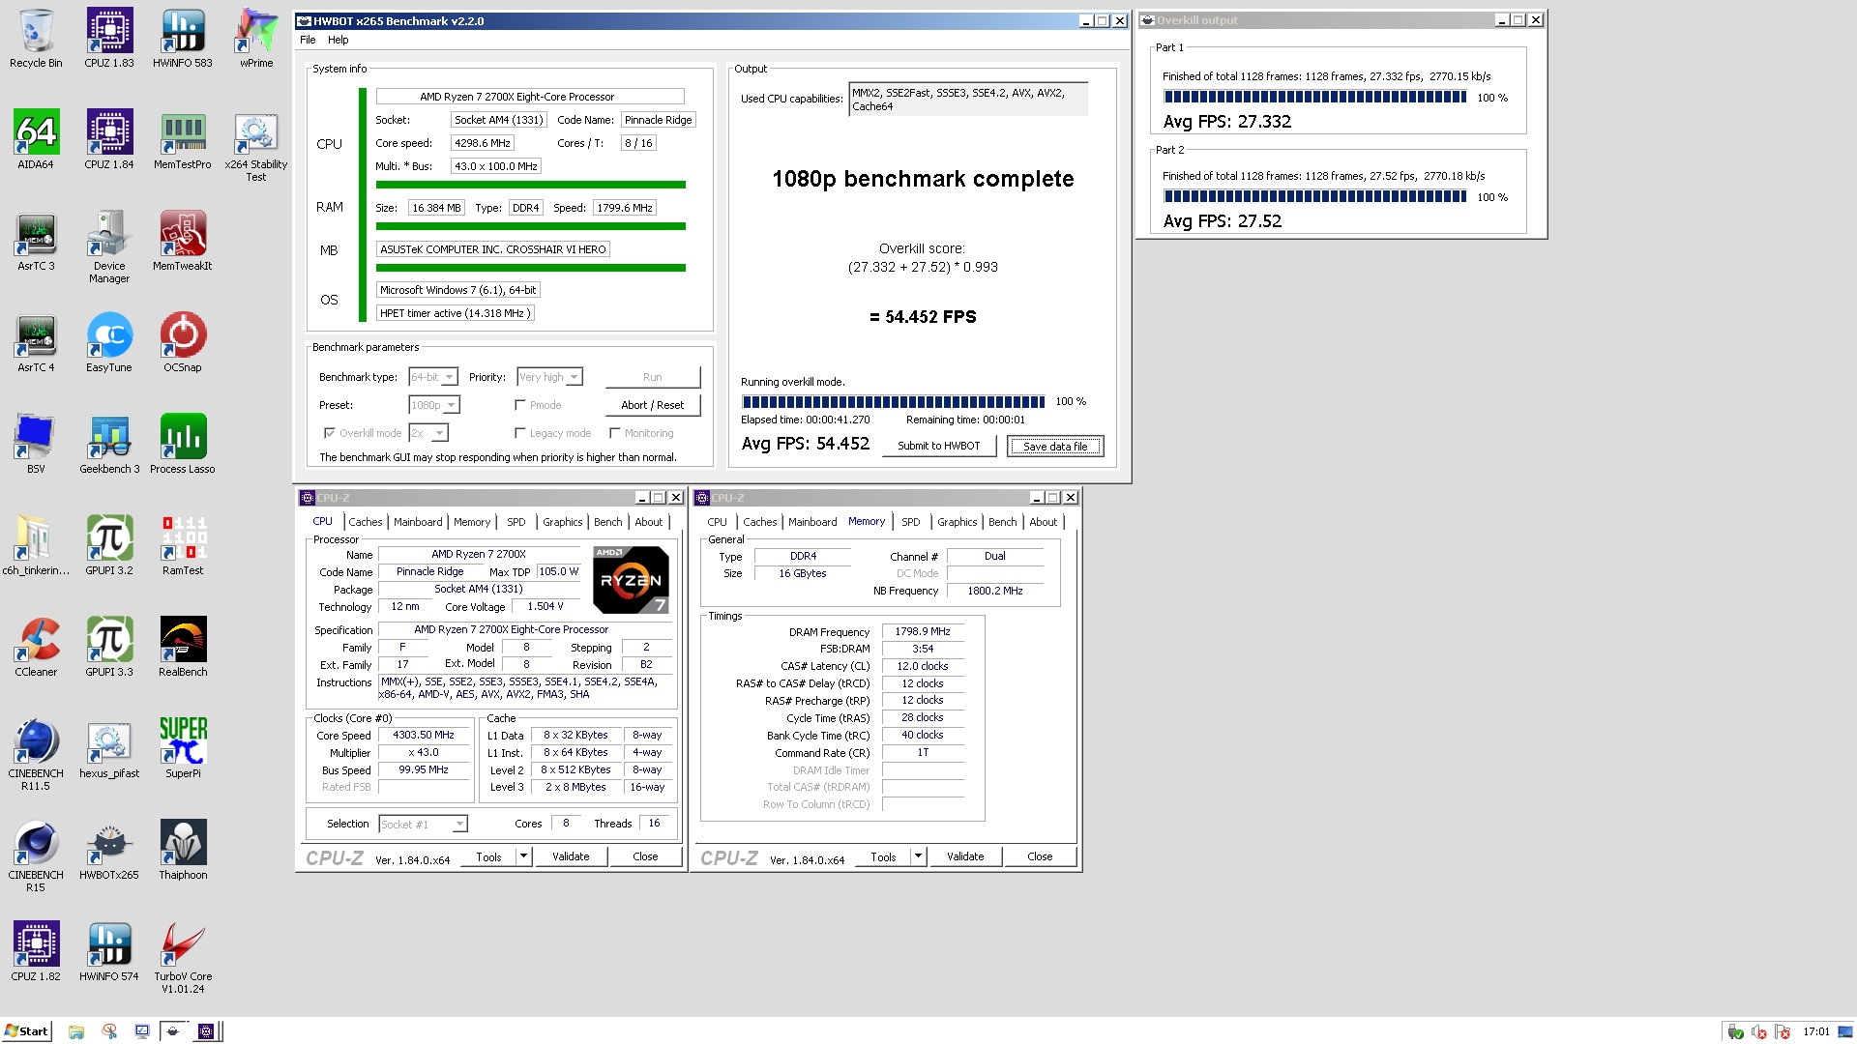Open HWBOTx265 desktop shortcut

click(x=109, y=851)
